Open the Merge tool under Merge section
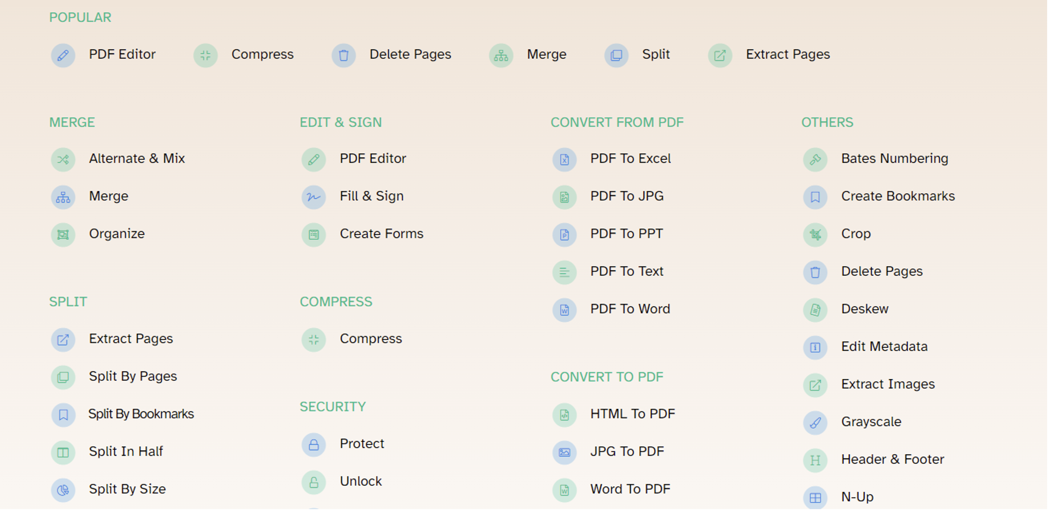The height and width of the screenshot is (510, 1048). click(109, 196)
